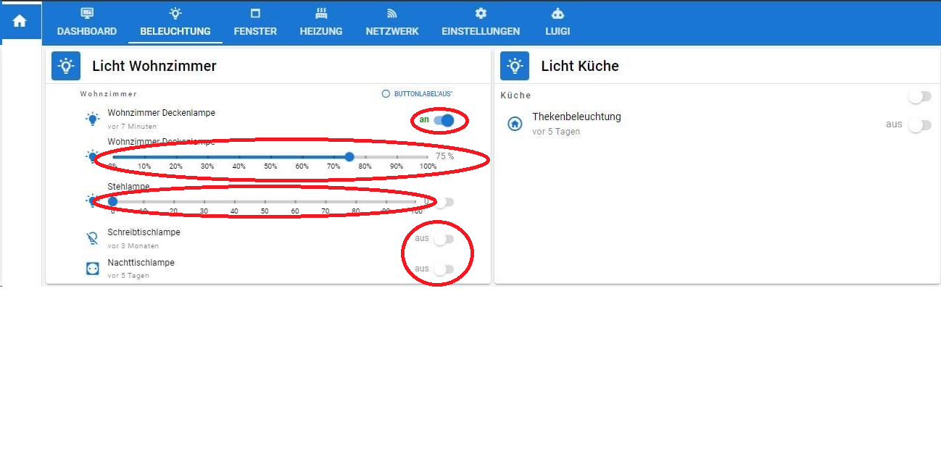This screenshot has height=469, width=941.
Task: Open the Netzwerk tab
Action: 392,22
